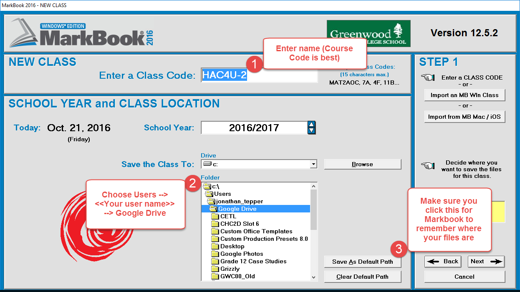Select the Custom Office Templates folder
The width and height of the screenshot is (520, 292).
255,231
